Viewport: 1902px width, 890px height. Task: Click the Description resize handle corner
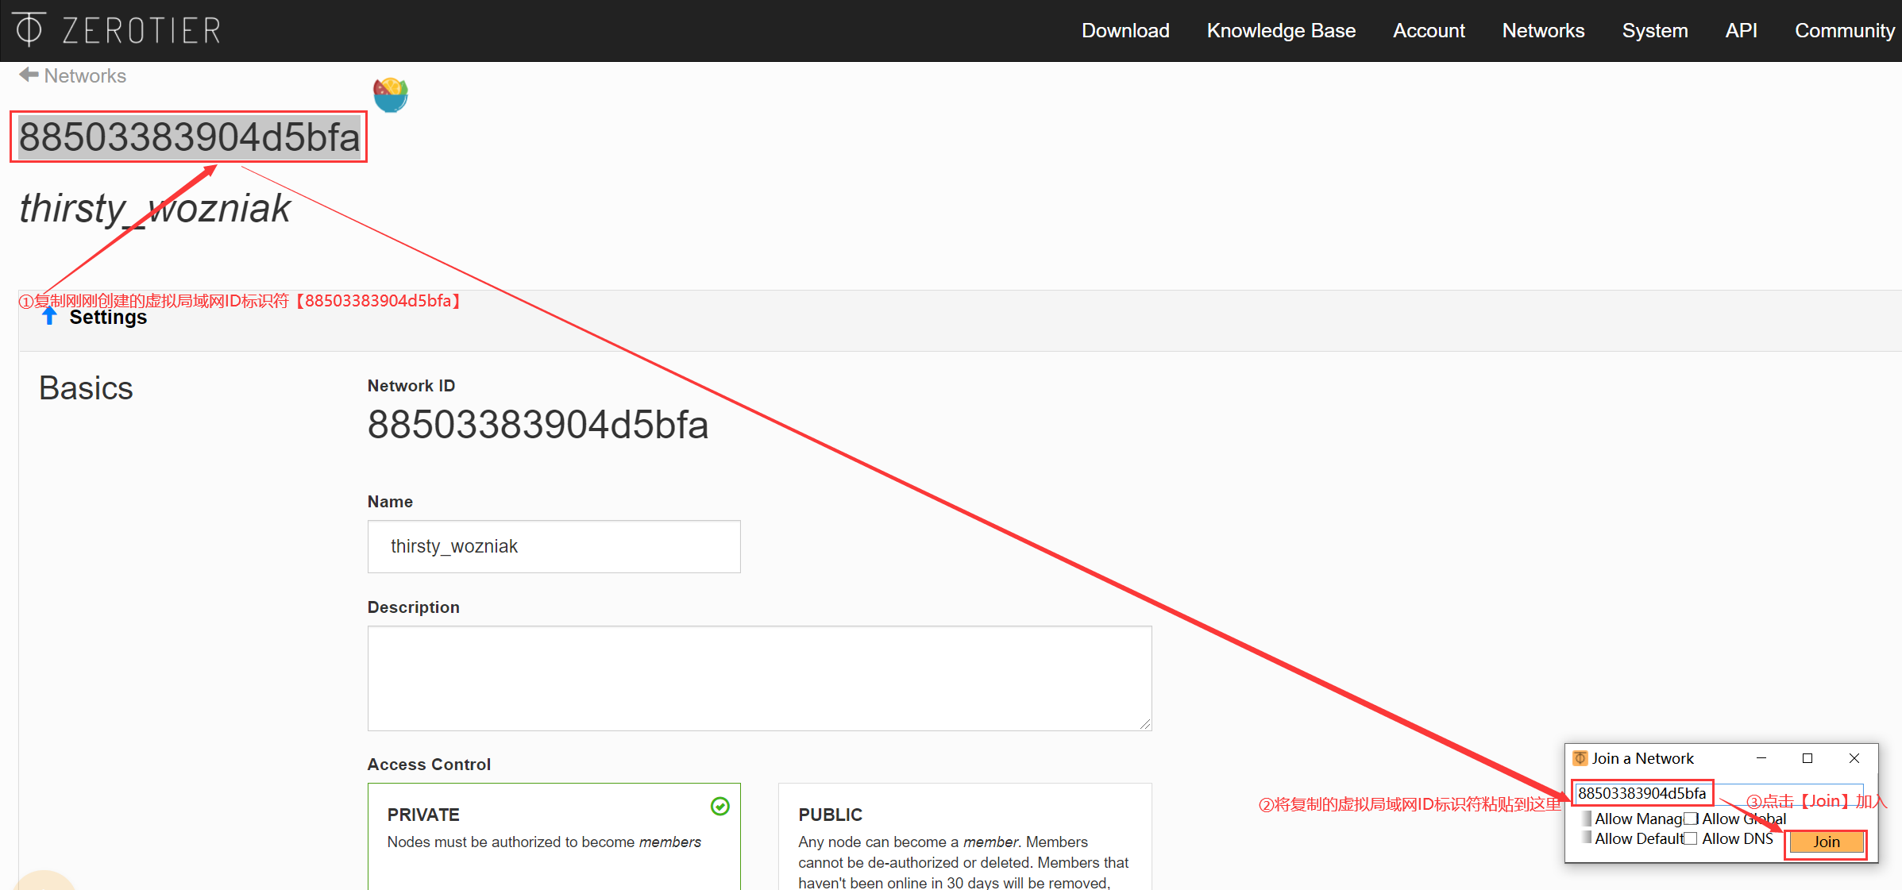1144,723
